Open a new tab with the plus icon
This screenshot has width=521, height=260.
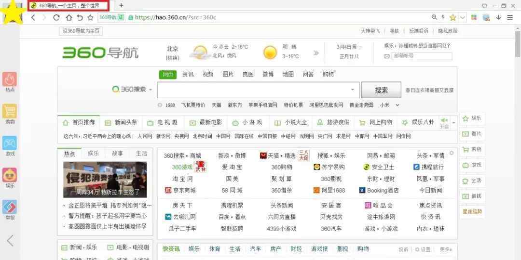pyautogui.click(x=121, y=5)
